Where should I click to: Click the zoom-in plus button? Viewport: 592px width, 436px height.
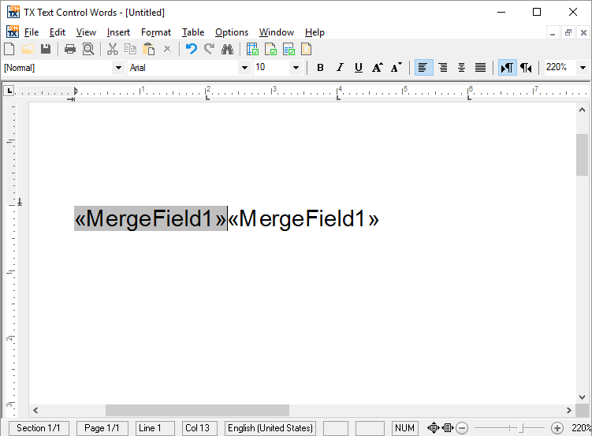click(557, 428)
